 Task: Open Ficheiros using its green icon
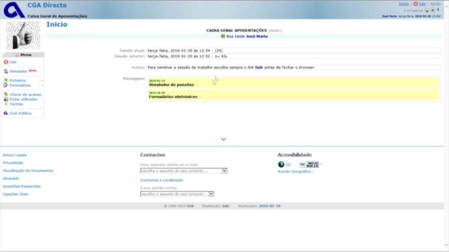[x=6, y=80]
